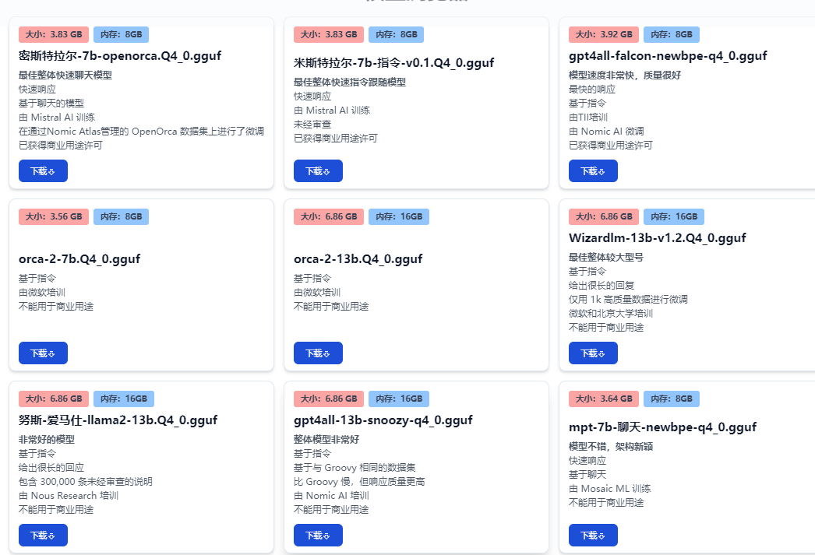Select the mpt-7b-聊天-newbpe-q4_0.gguf name
The height and width of the screenshot is (555, 815).
tap(662, 427)
